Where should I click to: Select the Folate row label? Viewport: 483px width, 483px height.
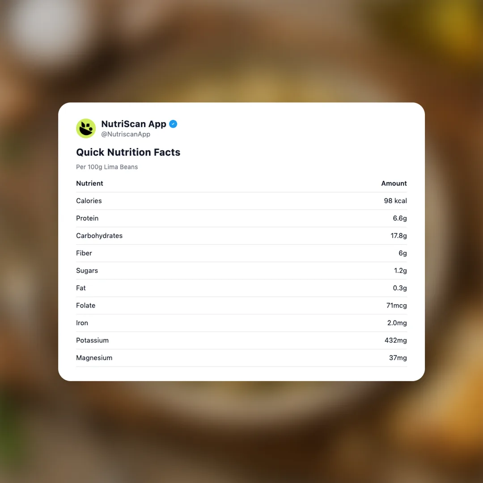(x=85, y=305)
